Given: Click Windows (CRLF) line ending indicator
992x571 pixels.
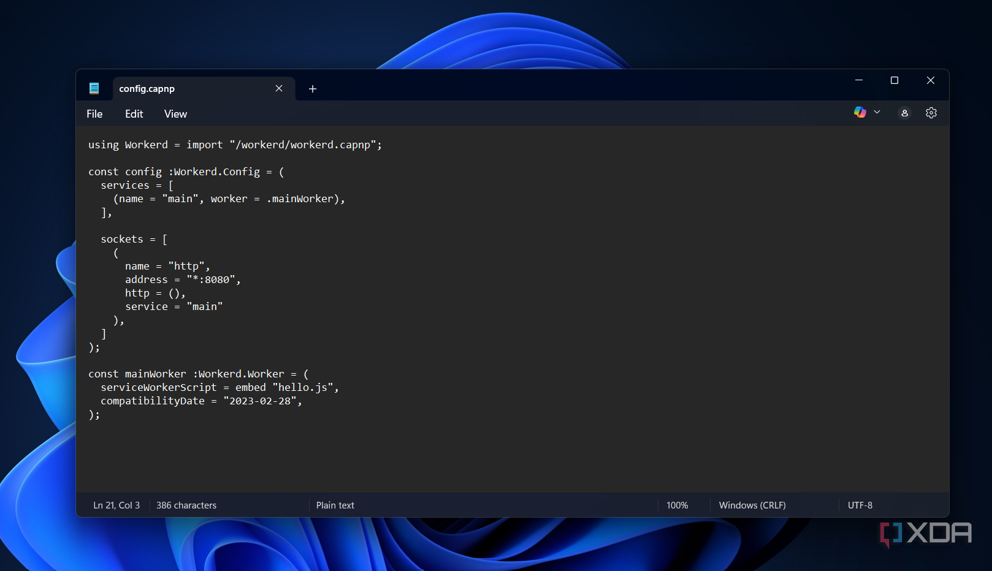Looking at the screenshot, I should pos(752,505).
